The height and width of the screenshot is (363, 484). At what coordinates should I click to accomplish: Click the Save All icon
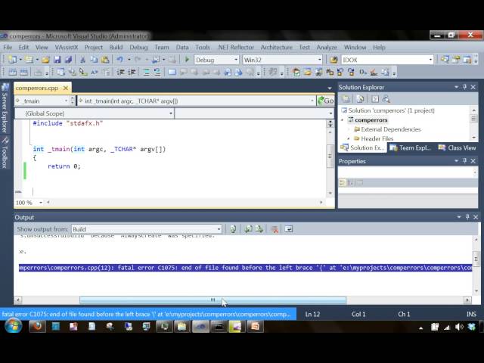pos(68,59)
